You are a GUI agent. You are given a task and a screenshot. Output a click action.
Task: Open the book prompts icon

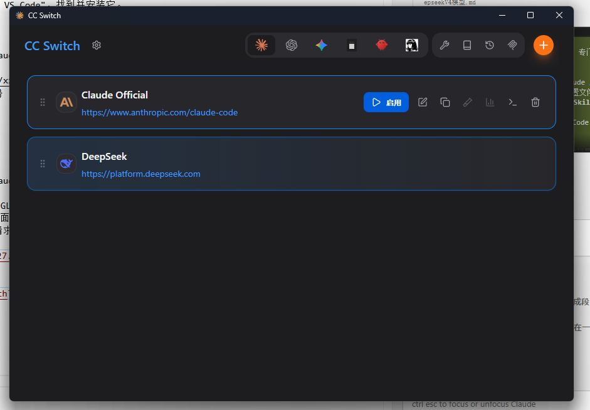click(x=467, y=46)
